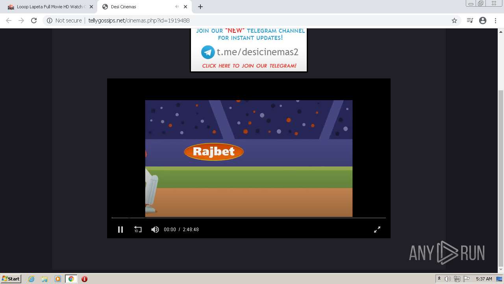The image size is (504, 284).
Task: Open red Opera-style taskbar icon
Action: point(84,279)
